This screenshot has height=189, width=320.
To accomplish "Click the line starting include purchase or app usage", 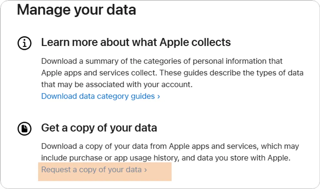I will click(x=165, y=158).
